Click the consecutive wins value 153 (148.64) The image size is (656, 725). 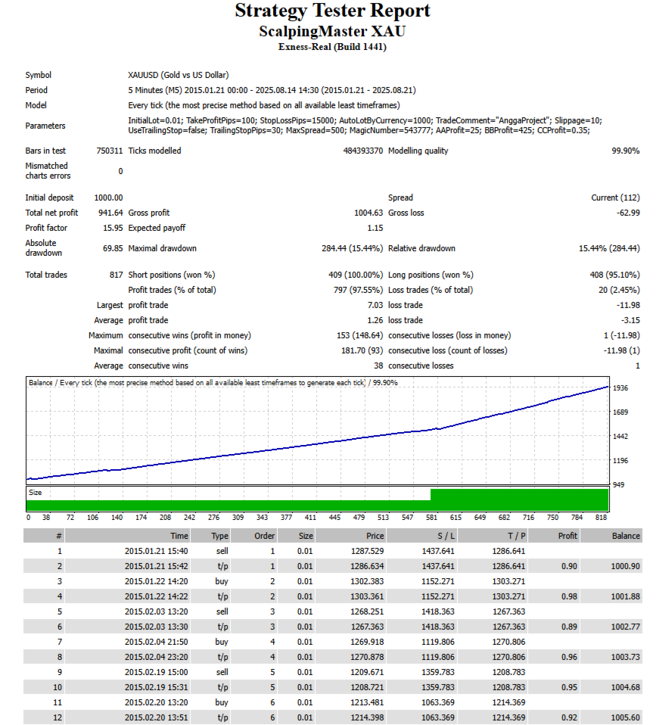tap(359, 336)
